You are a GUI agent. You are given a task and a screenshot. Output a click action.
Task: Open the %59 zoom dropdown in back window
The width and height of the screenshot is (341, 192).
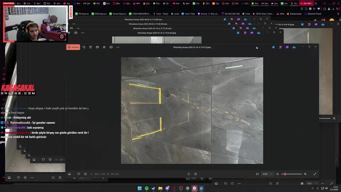(312, 183)
